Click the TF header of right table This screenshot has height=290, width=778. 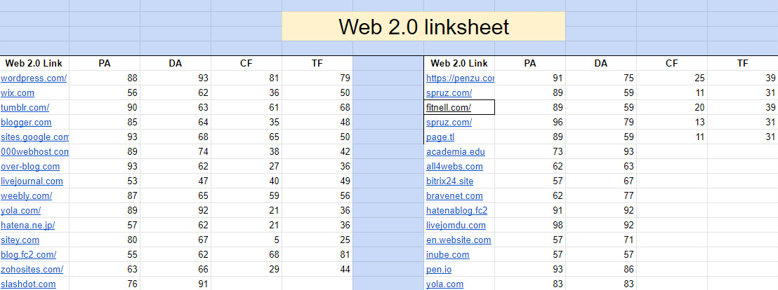[x=743, y=63]
